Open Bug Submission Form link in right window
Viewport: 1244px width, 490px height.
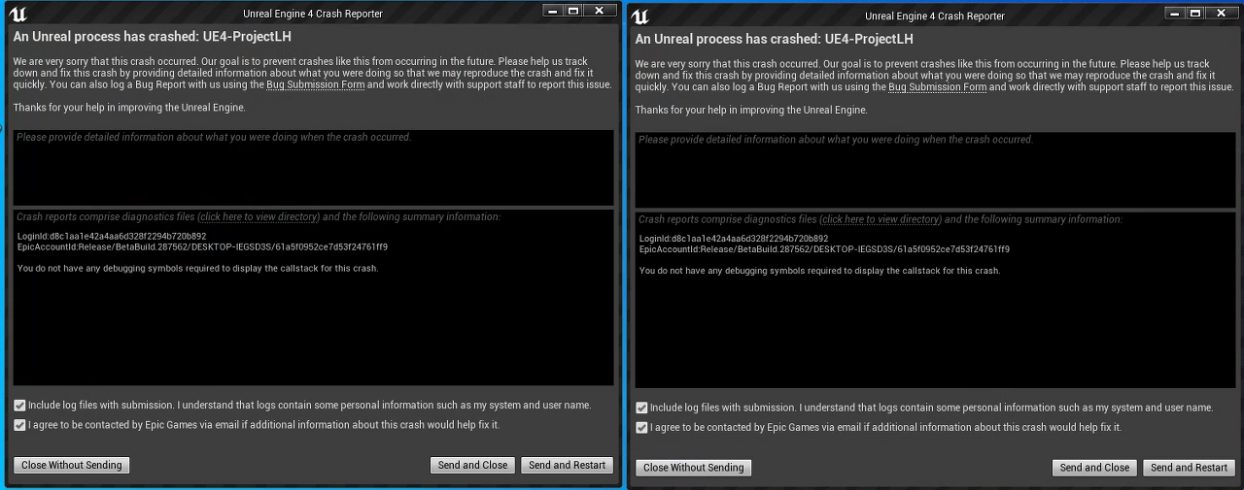(938, 87)
